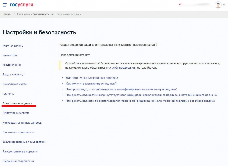Open "Действия в системе"
228x166 pixels.
coord(16,113)
